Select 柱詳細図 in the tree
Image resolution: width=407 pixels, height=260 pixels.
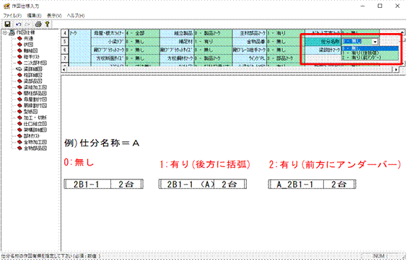pos(32,75)
